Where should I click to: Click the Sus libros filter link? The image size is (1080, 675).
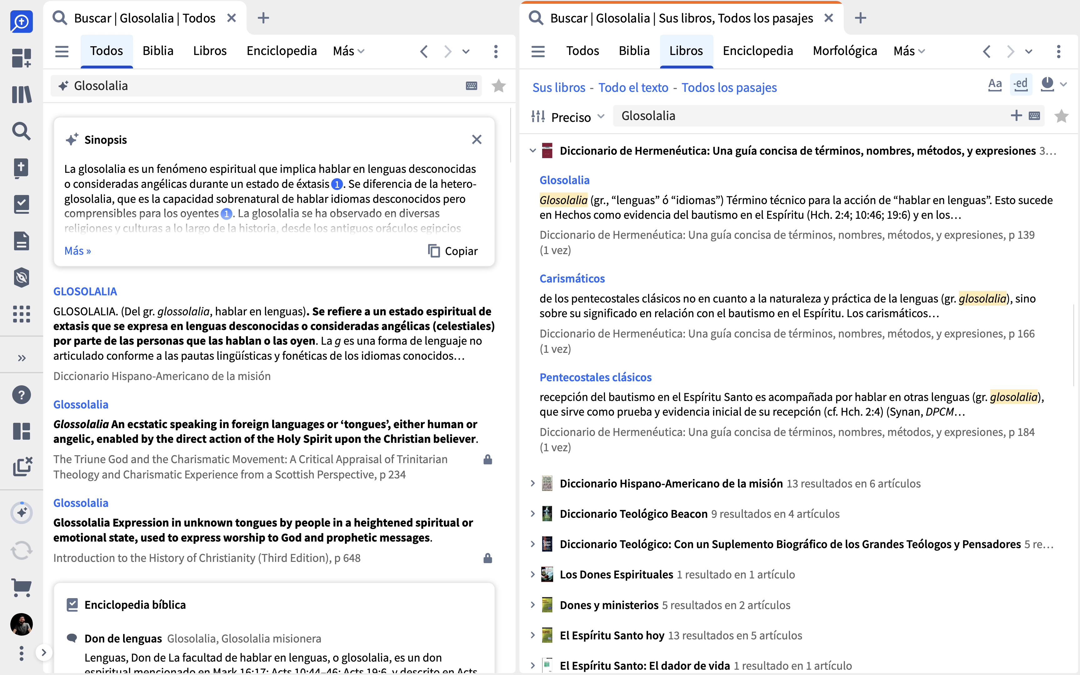pyautogui.click(x=559, y=87)
